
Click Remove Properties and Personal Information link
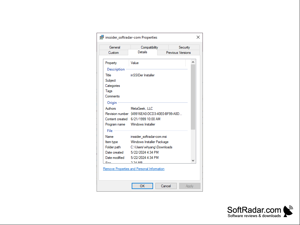(134, 169)
